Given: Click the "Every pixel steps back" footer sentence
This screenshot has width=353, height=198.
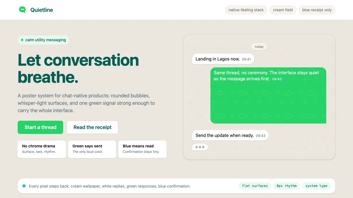Looking at the screenshot, I should 110,186.
